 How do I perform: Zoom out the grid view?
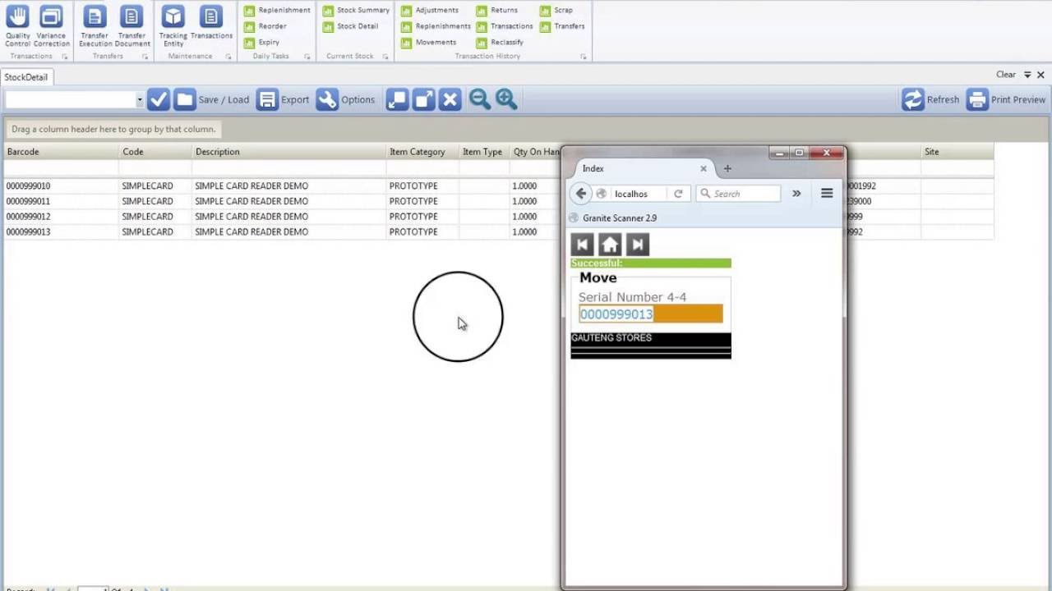[x=480, y=100]
